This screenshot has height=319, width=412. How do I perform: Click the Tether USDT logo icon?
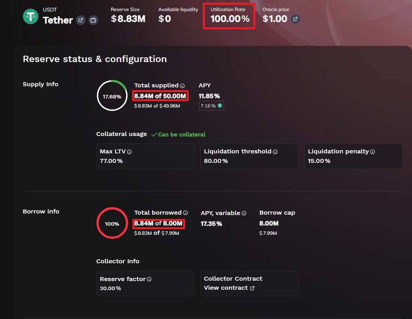(x=30, y=16)
